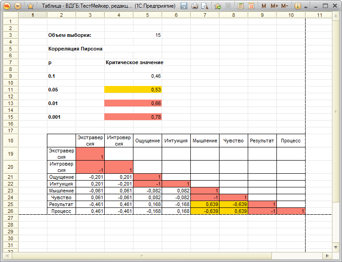The width and height of the screenshot is (342, 262).
Task: Save the table with the diskette icon
Action: pos(184,6)
